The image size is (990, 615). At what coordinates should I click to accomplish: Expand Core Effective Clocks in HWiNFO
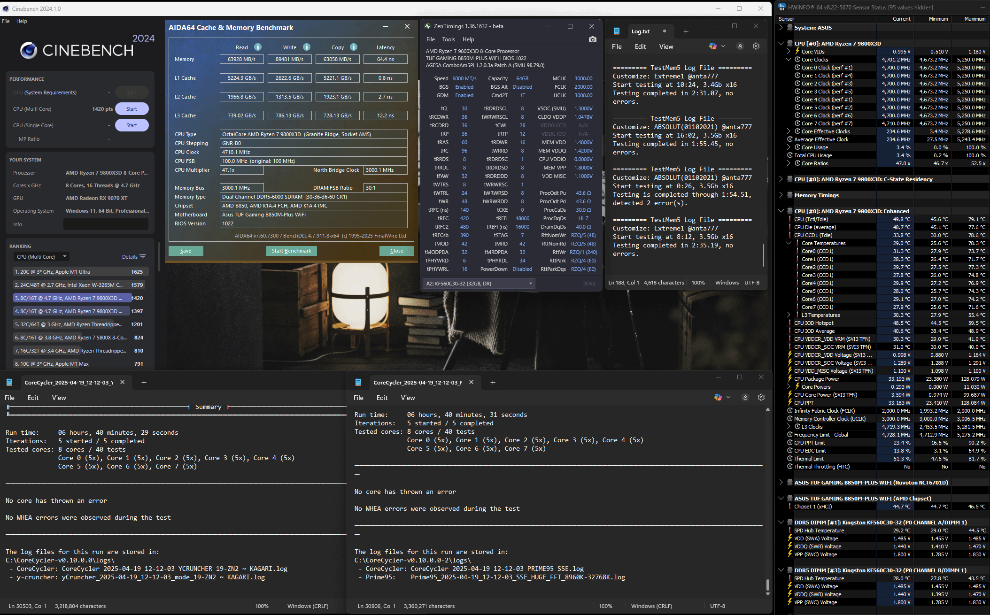(x=789, y=131)
